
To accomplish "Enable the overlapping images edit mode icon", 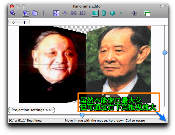I will [x=26, y=13].
